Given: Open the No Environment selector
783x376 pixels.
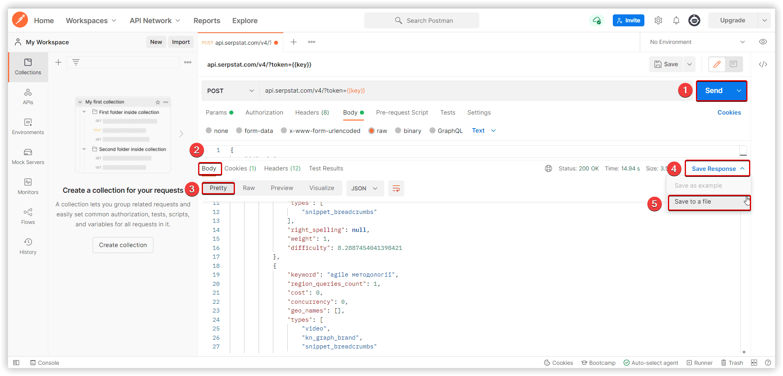Looking at the screenshot, I should coord(697,42).
